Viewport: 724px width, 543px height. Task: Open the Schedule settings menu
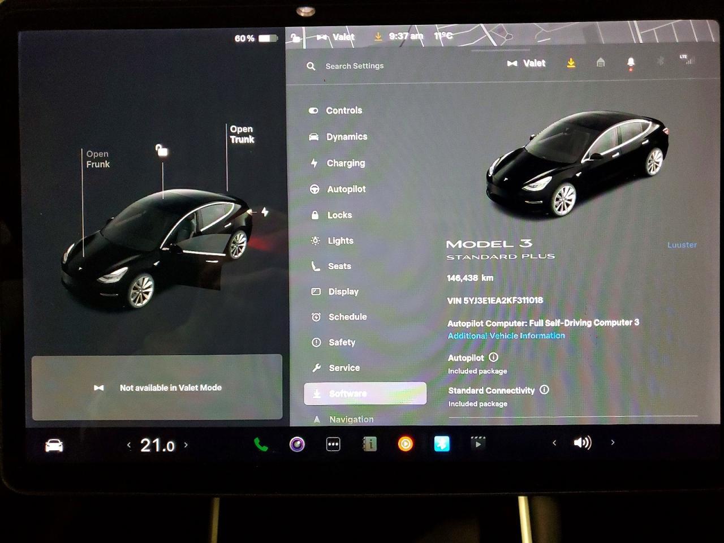point(339,317)
